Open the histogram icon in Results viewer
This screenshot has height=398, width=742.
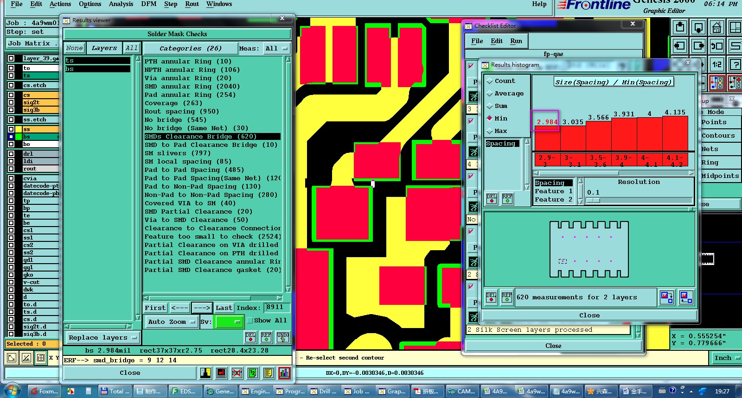click(x=284, y=373)
